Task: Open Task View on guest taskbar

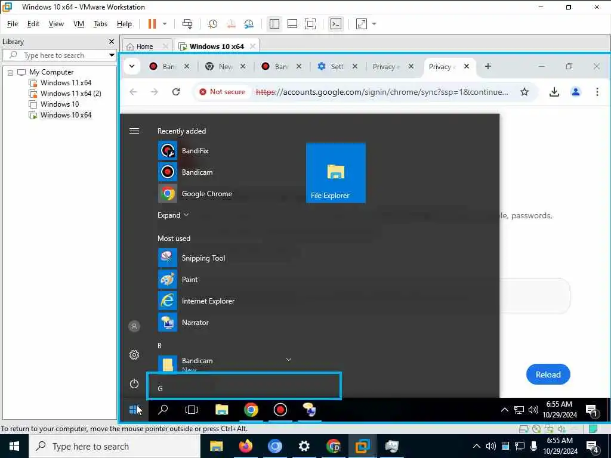Action: (192, 410)
